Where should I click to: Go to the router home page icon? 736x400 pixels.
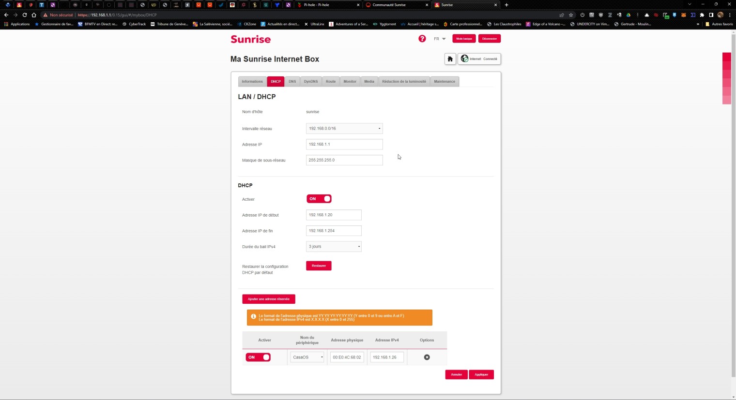(x=450, y=59)
